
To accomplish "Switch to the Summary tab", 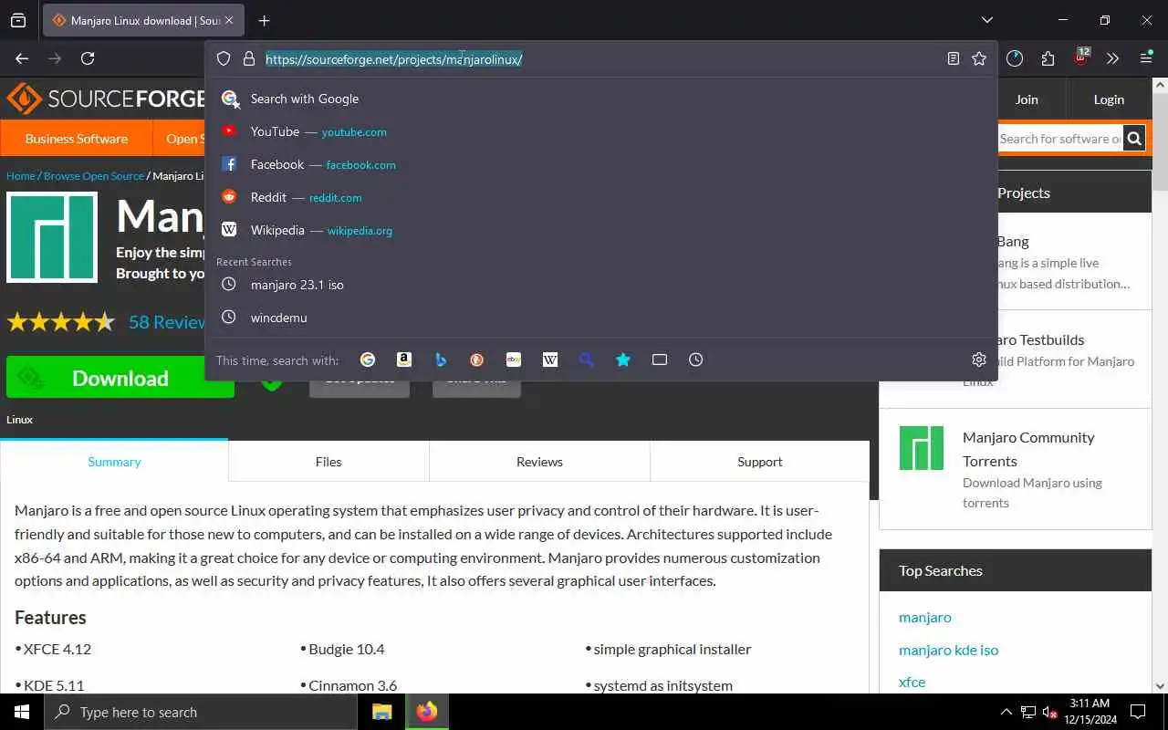I will [x=114, y=462].
